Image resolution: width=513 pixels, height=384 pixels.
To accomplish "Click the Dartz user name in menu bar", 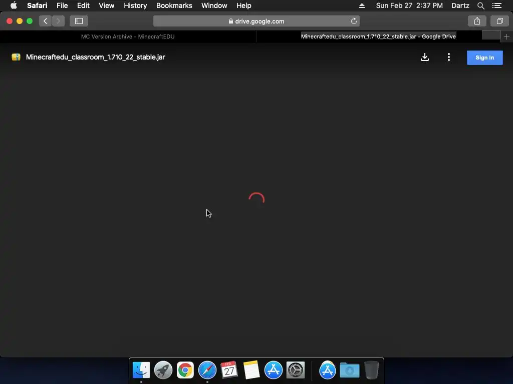I will click(460, 5).
